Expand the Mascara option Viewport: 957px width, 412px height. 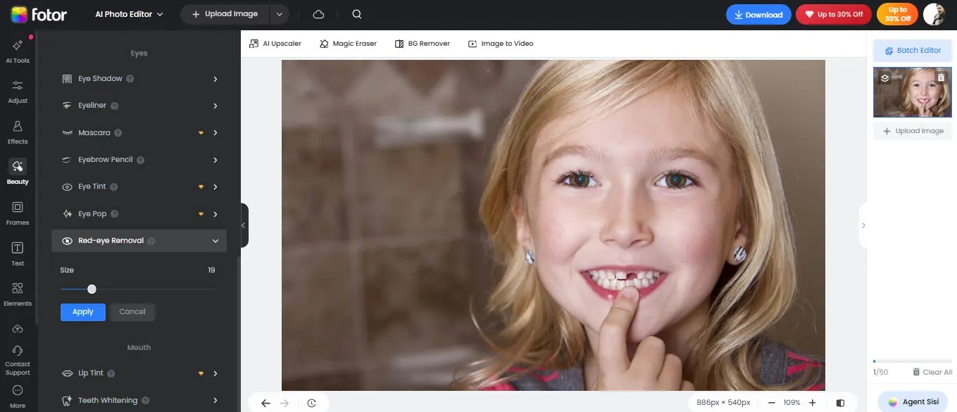215,132
